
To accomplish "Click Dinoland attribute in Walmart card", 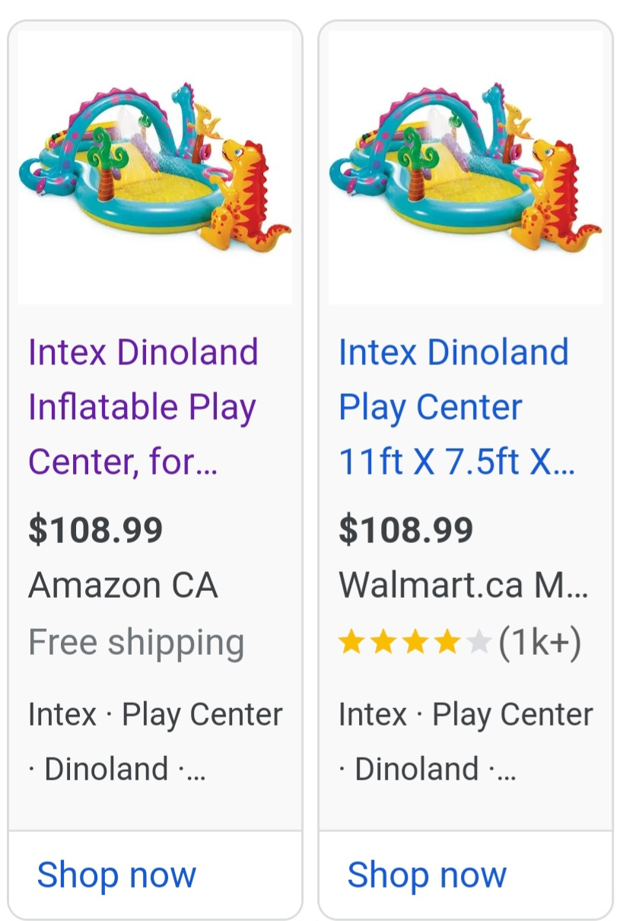I will click(416, 769).
